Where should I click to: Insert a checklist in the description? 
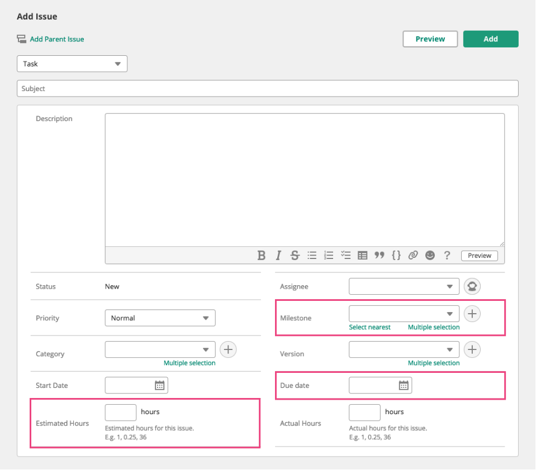(x=345, y=255)
